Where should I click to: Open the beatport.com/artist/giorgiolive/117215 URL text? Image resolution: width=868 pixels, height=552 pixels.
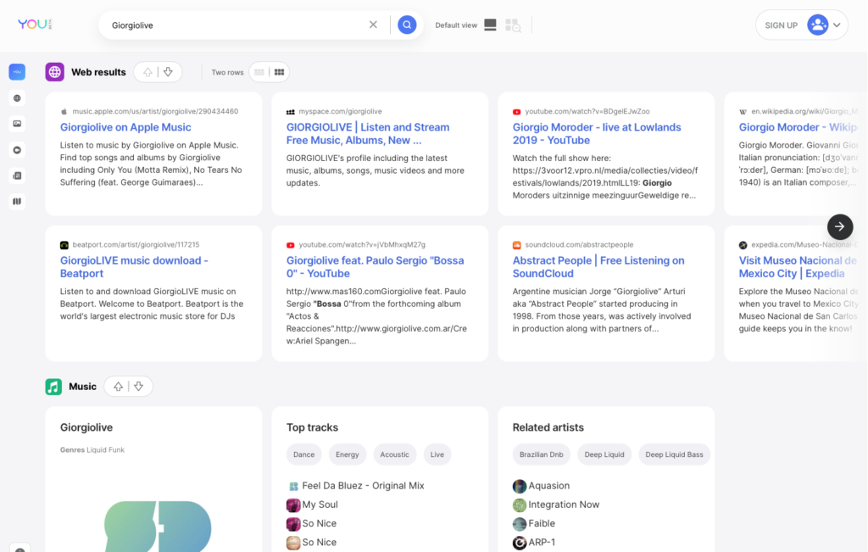[x=136, y=245]
